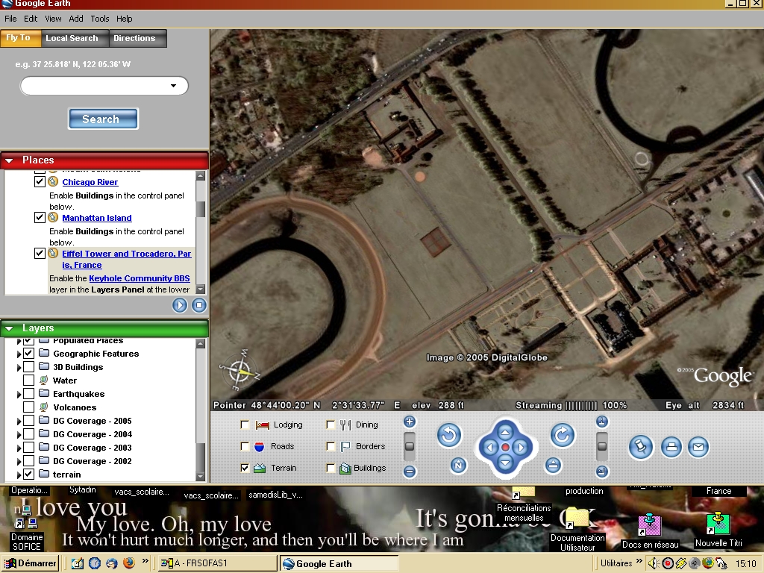Pan right with the navigation pad arrow

[521, 448]
